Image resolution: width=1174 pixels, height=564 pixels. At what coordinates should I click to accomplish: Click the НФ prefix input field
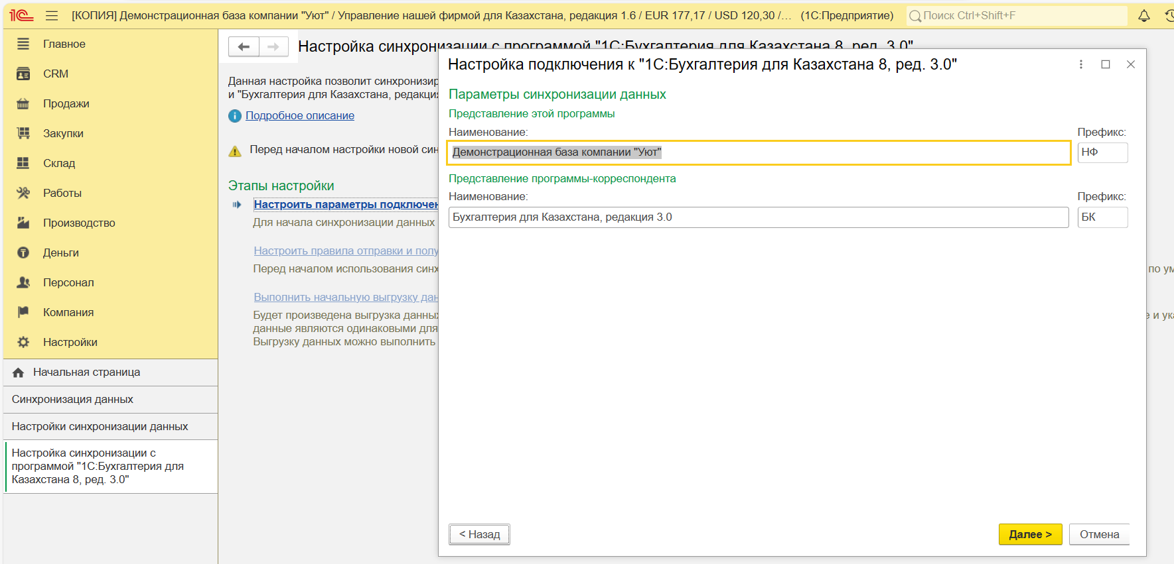click(x=1102, y=152)
